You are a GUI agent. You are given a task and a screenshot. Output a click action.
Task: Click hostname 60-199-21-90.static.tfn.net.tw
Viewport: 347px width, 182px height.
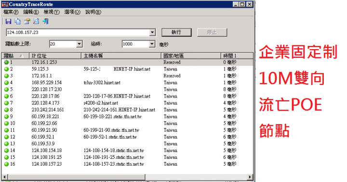111,130
